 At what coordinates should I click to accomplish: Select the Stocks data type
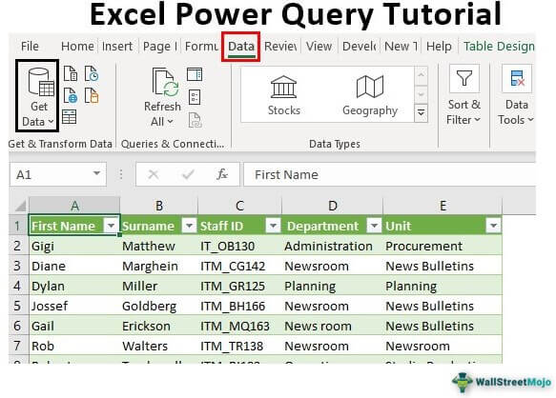tap(283, 95)
